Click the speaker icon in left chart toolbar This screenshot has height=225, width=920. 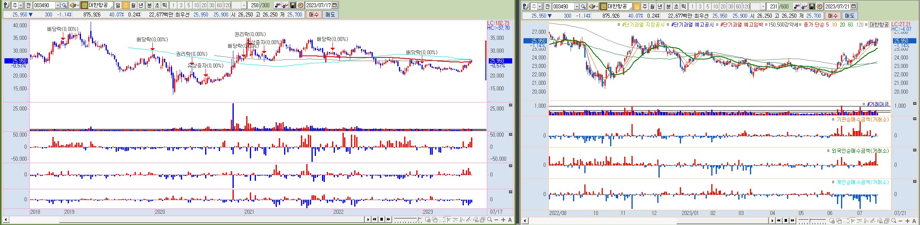click(x=73, y=5)
